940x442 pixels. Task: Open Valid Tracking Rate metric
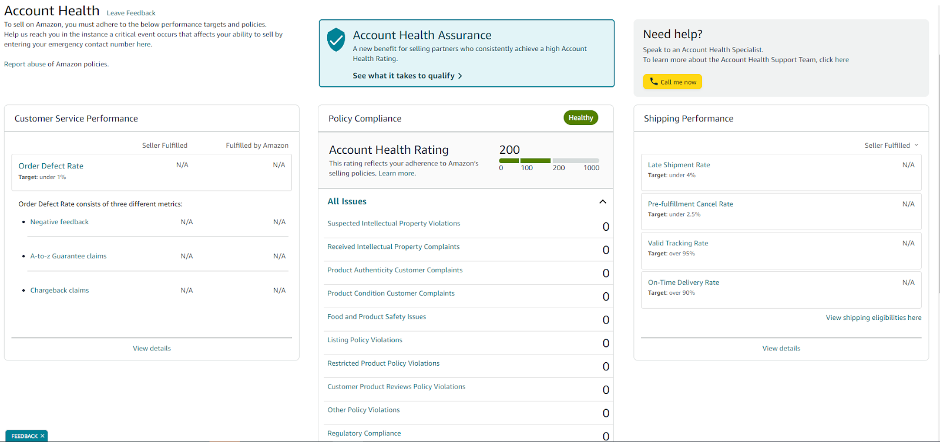(x=678, y=244)
